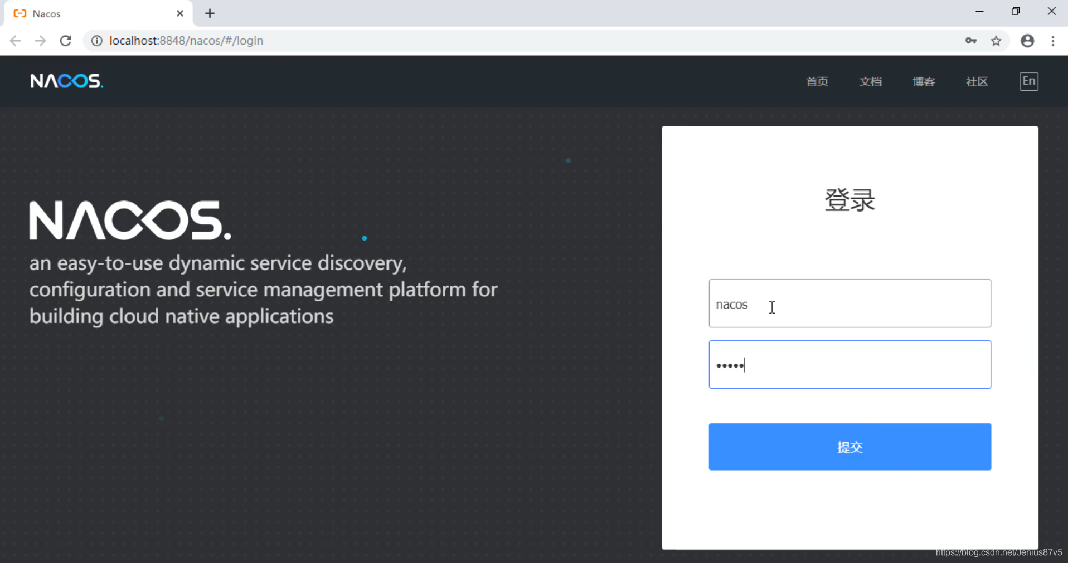View site information icon in address bar
Screen dimensions: 1068x563
point(97,41)
